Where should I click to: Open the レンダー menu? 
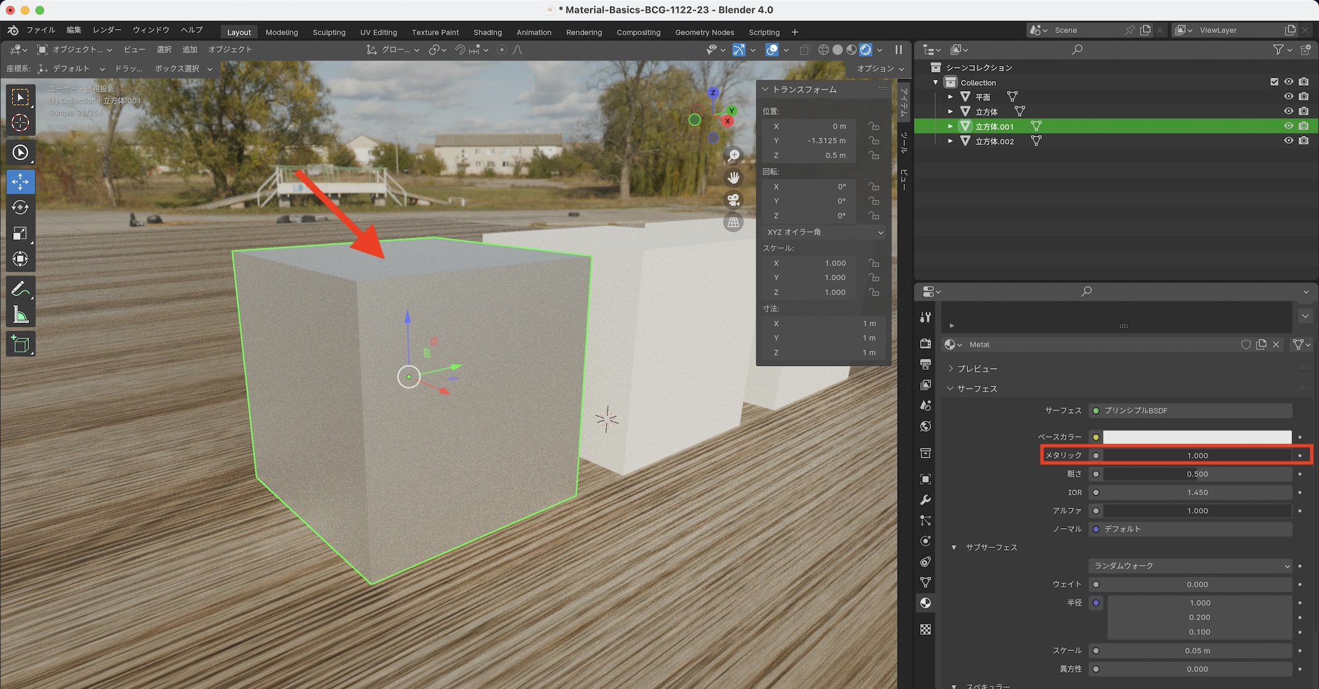107,30
